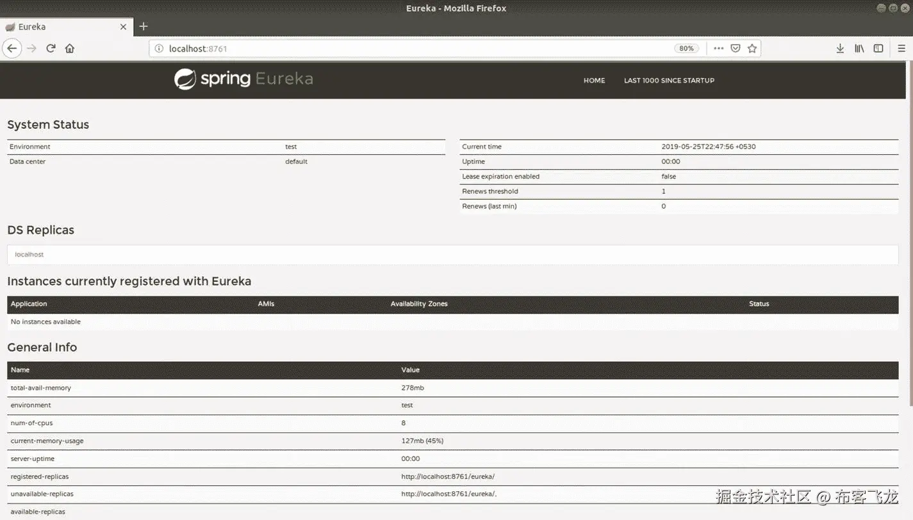The width and height of the screenshot is (913, 520).
Task: Click the 127mb (45%) value
Action: click(x=422, y=441)
